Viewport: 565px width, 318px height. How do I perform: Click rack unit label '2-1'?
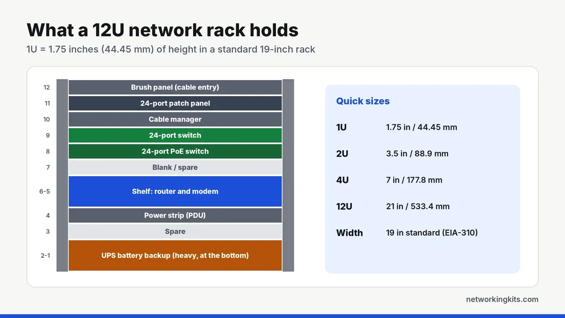tap(45, 255)
